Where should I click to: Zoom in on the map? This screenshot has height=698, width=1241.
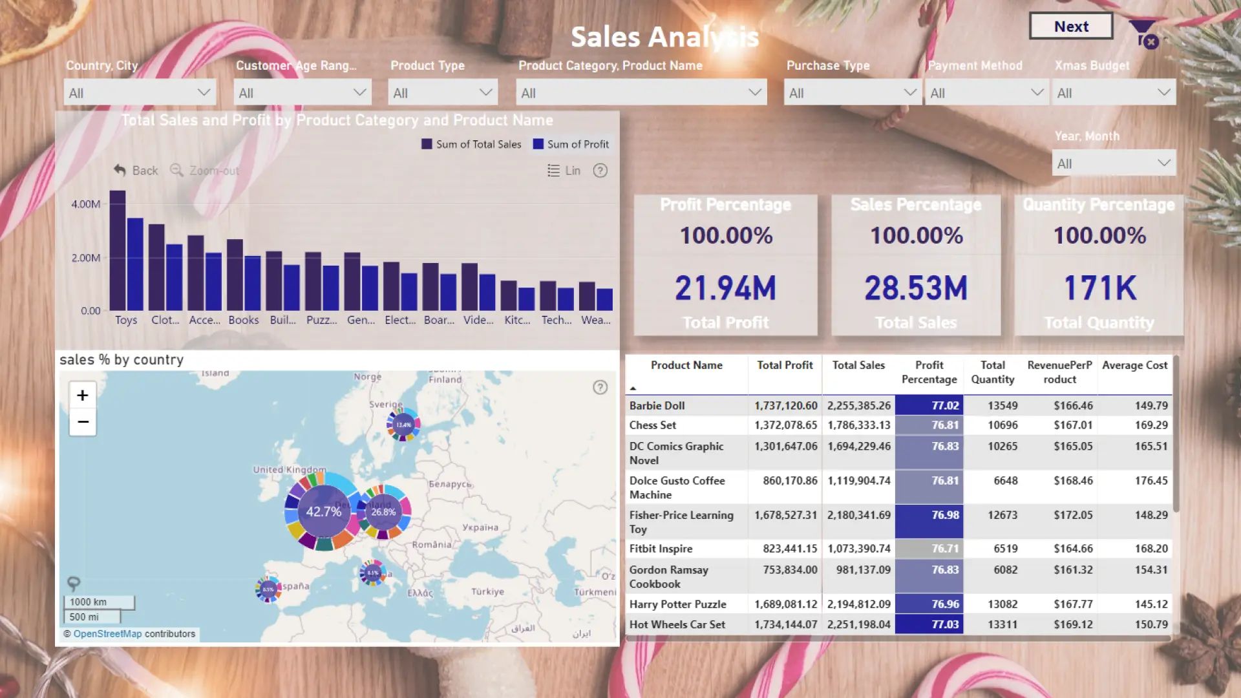pos(83,395)
